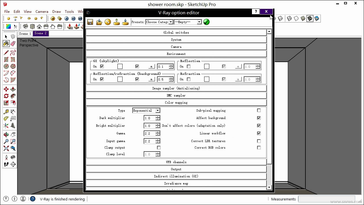Click background reflection/refraction color swatch
The width and height of the screenshot is (364, 205).
point(120,79)
